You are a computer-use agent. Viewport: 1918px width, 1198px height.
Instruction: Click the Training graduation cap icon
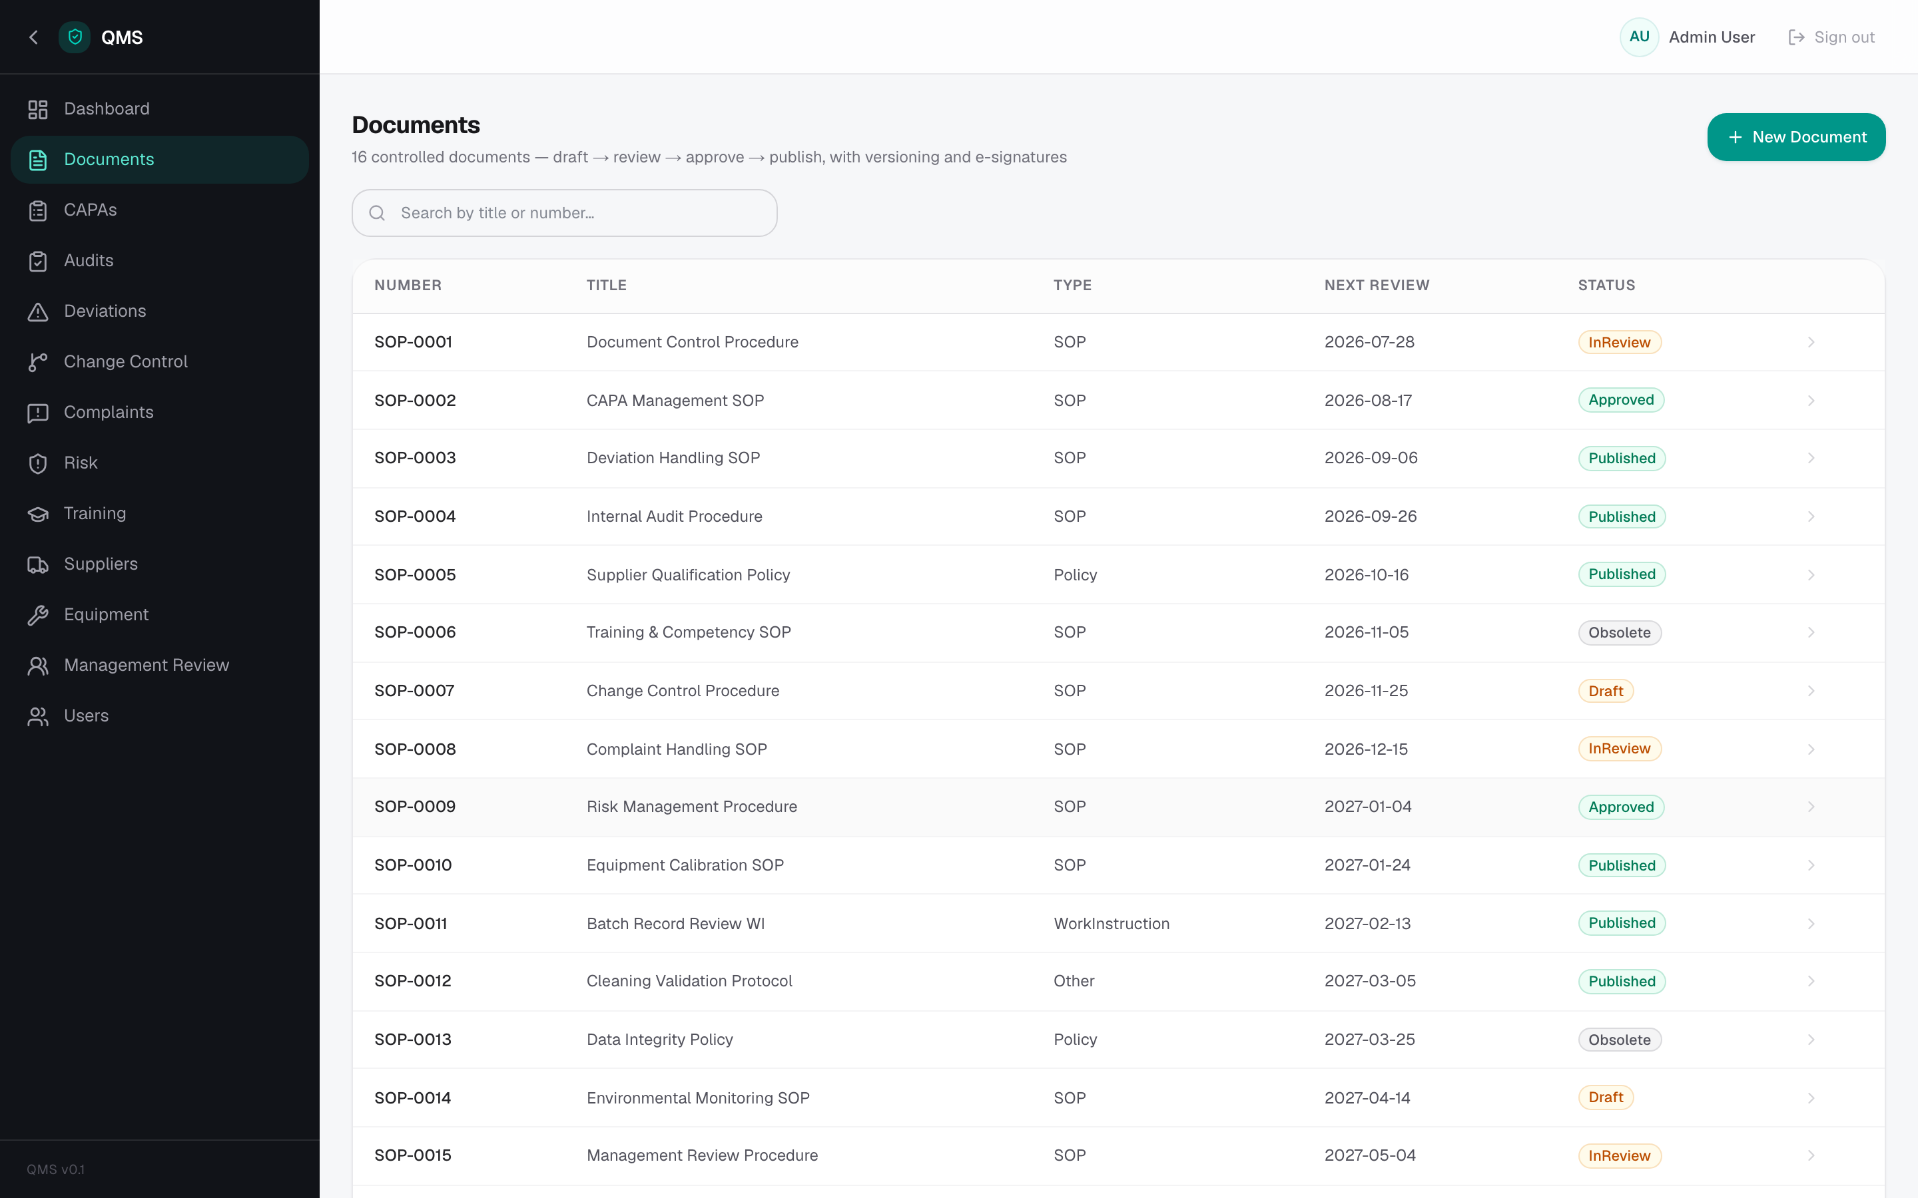click(x=38, y=514)
